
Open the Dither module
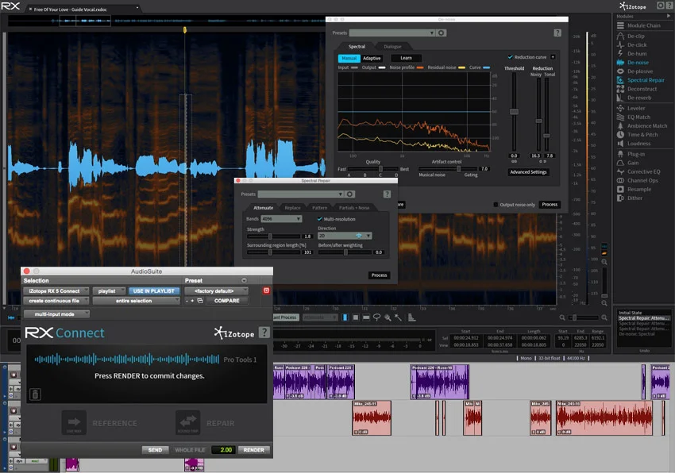[x=634, y=198]
